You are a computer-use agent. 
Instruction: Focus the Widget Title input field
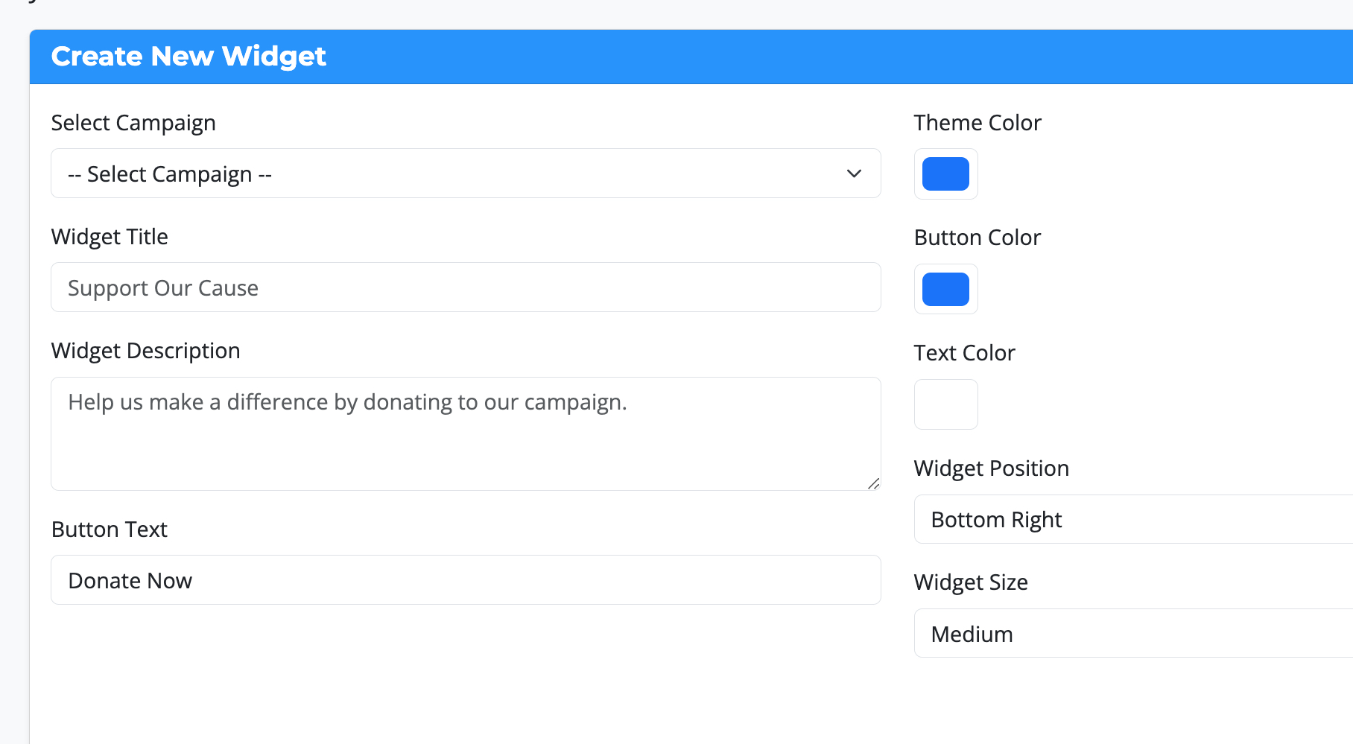(466, 287)
